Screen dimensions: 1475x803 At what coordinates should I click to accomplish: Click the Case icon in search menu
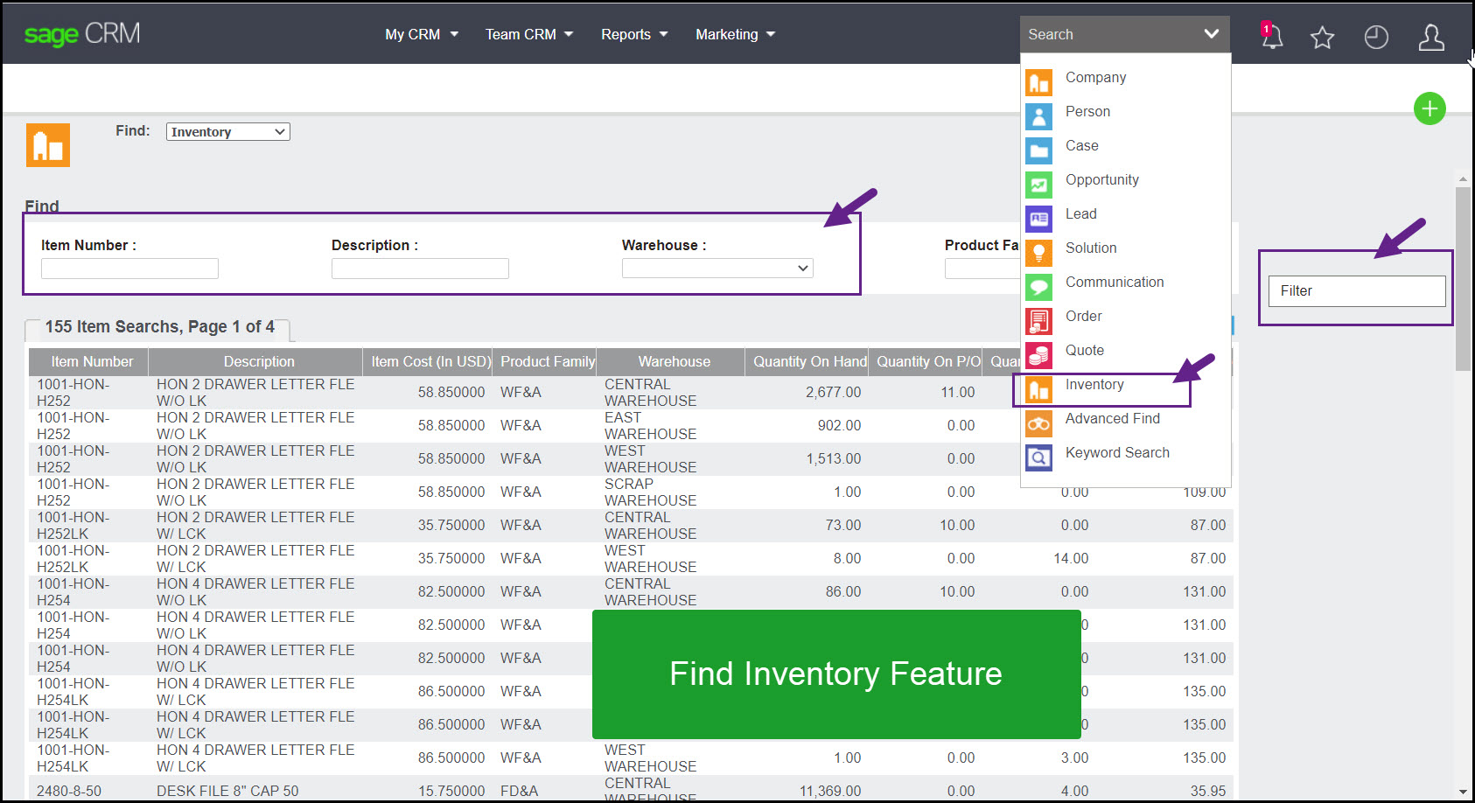point(1038,150)
